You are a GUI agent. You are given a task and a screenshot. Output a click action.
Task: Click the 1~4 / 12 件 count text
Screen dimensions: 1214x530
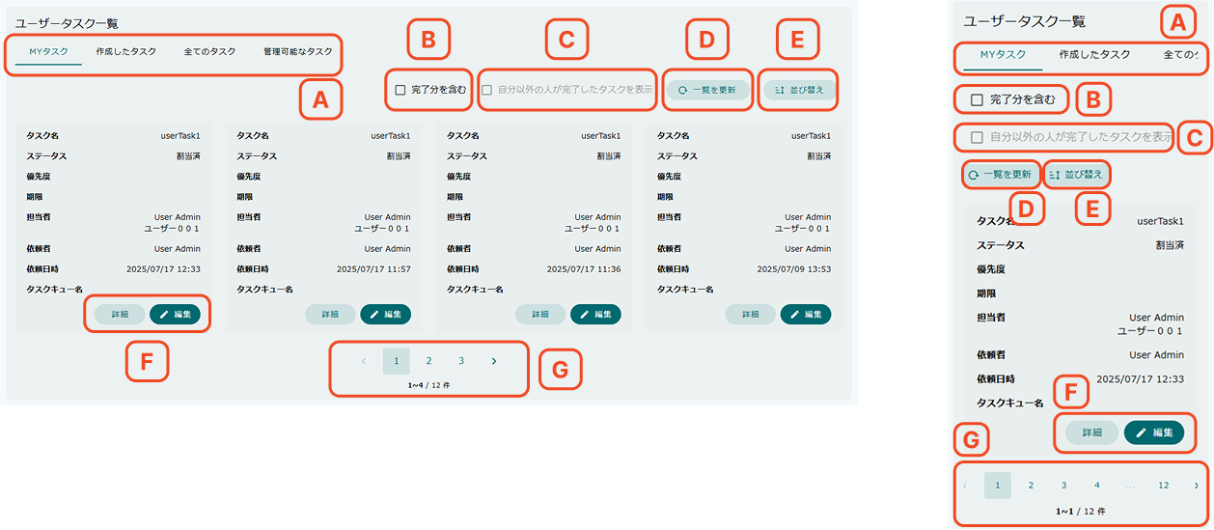click(428, 385)
